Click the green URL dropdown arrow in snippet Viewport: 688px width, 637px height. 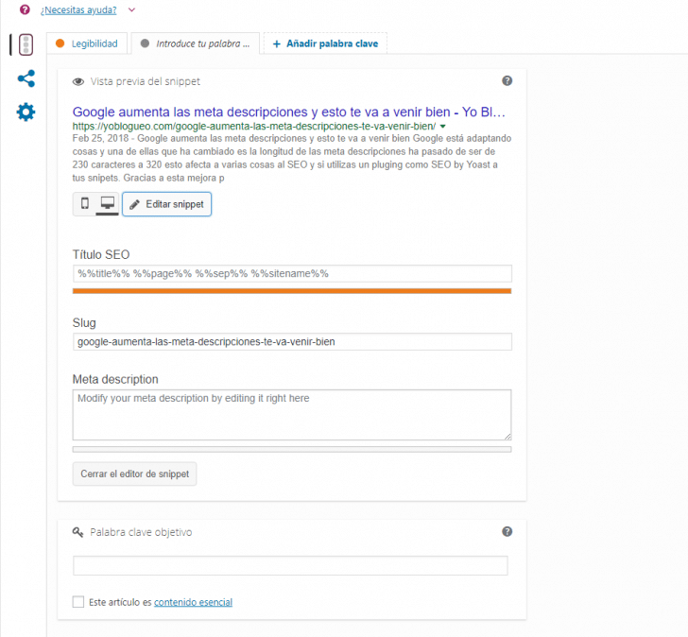(442, 126)
